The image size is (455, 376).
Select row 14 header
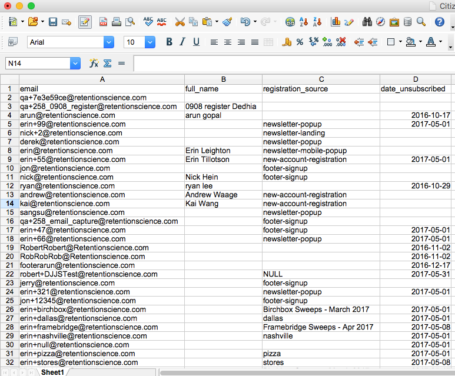point(9,204)
